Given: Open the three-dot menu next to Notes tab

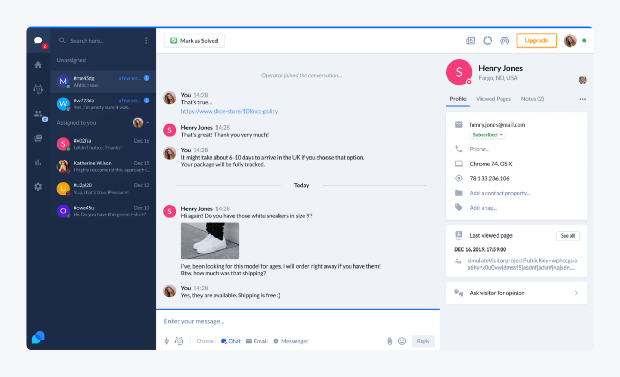Looking at the screenshot, I should point(582,99).
